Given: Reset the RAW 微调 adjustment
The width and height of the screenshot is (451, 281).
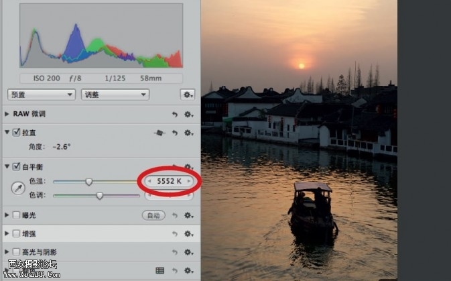Looking at the screenshot, I should [175, 114].
